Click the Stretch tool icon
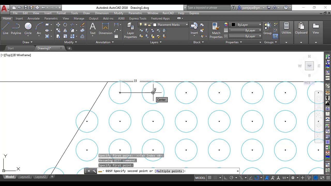The width and height of the screenshot is (331, 186). pos(58,36)
